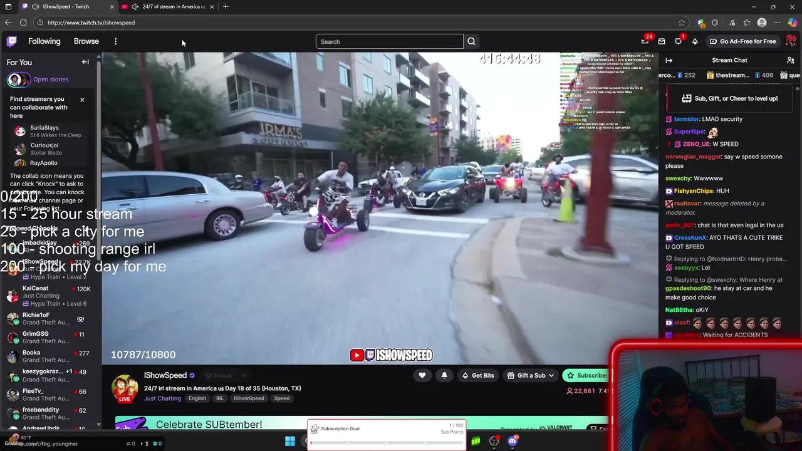
Task: Open Windows Start menu
Action: (290, 442)
